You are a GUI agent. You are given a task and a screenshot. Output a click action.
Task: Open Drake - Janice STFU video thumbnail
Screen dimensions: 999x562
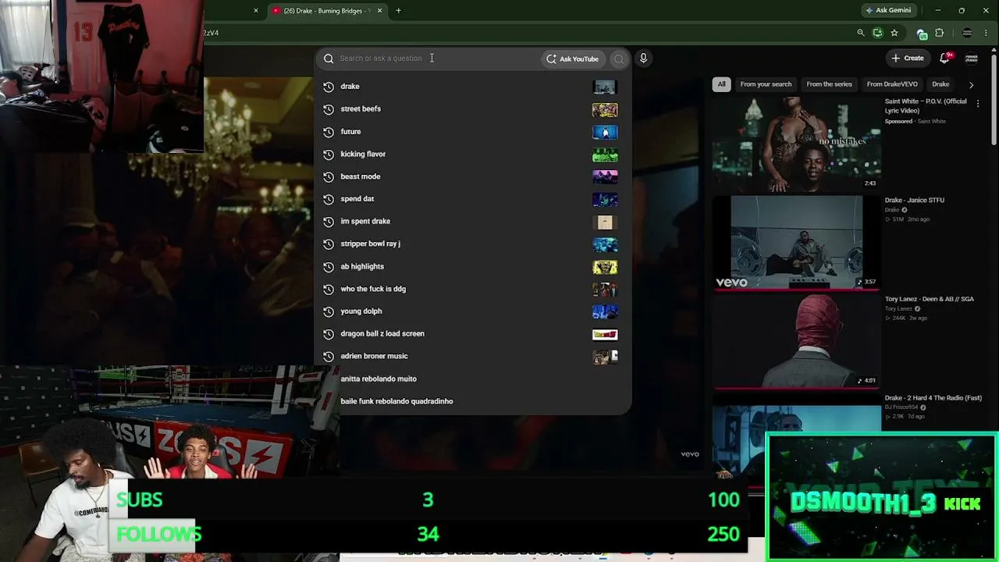pos(796,242)
